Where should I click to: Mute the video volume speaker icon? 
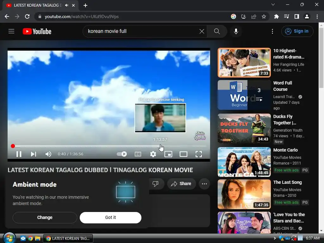point(48,154)
